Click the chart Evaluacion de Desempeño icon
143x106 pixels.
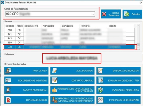pos(100,100)
